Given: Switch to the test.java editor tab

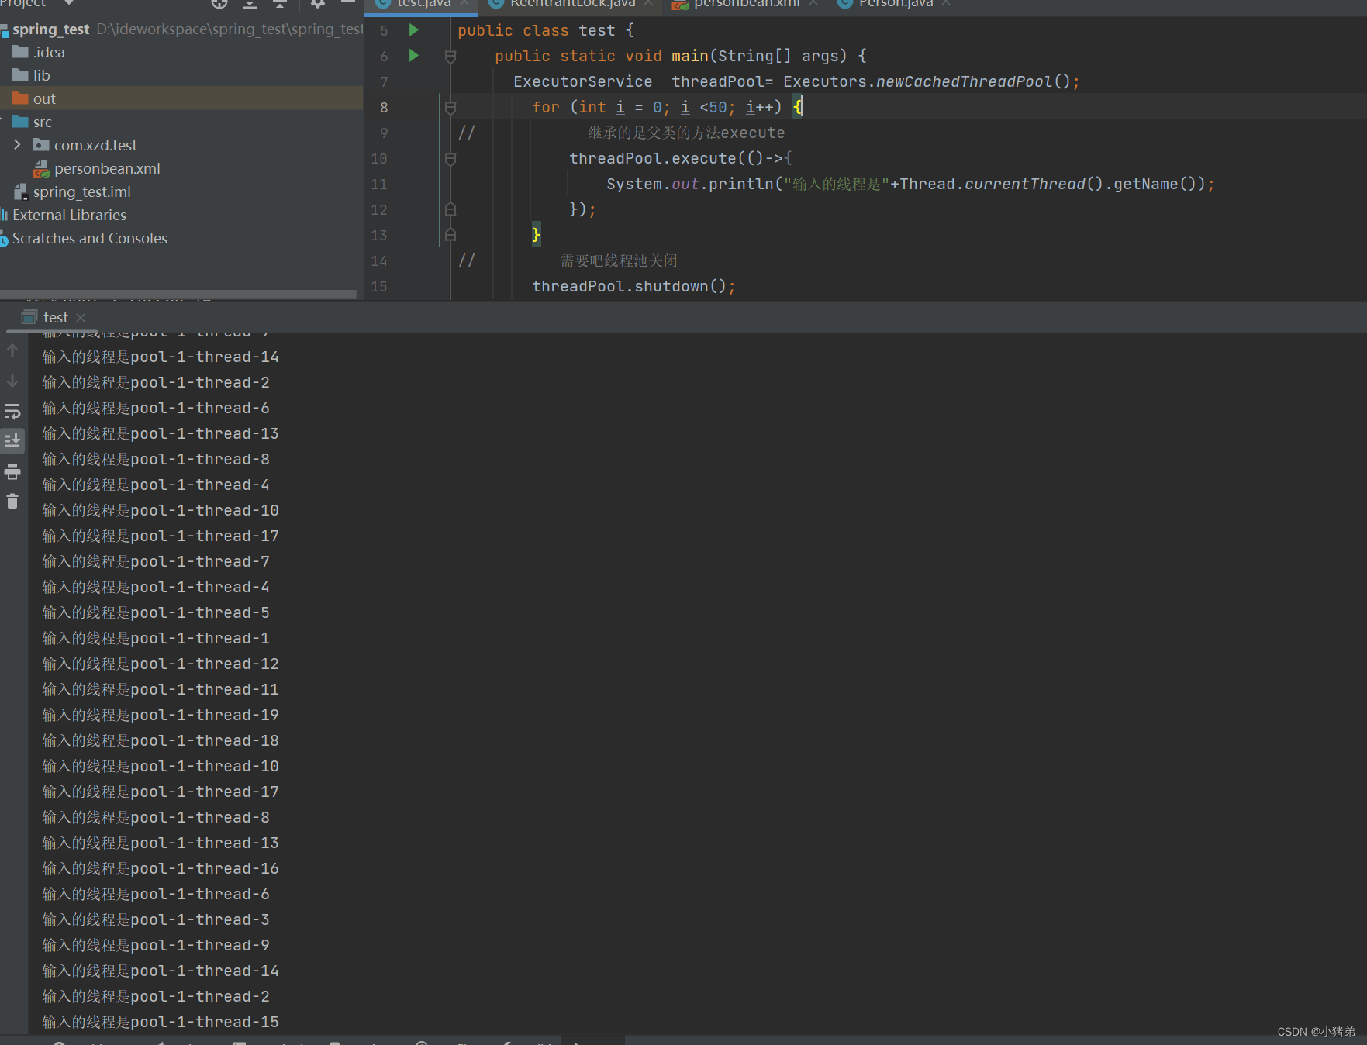Looking at the screenshot, I should point(423,4).
